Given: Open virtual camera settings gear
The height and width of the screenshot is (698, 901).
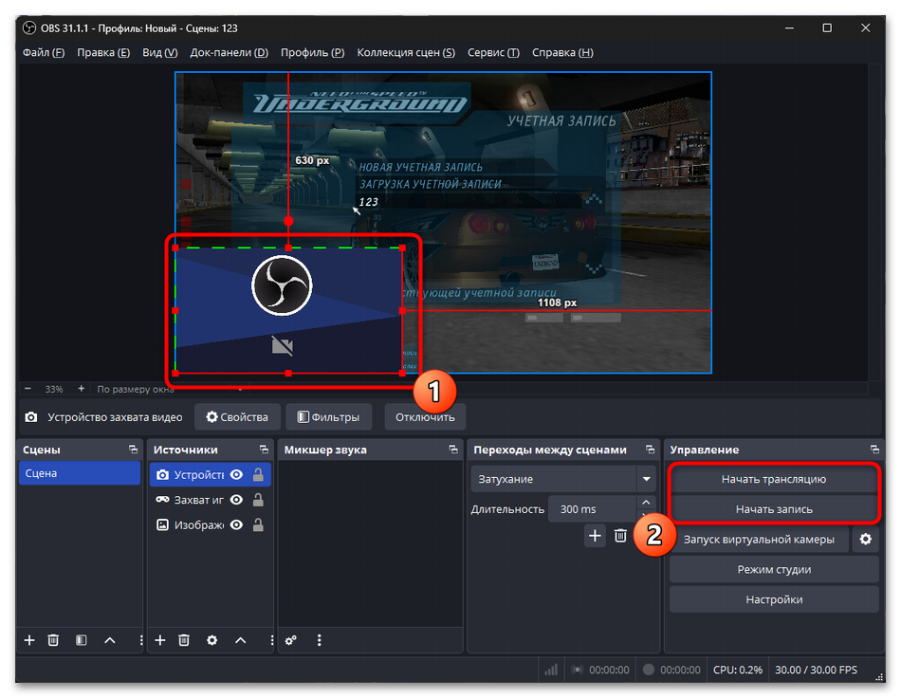Looking at the screenshot, I should pyautogui.click(x=865, y=540).
